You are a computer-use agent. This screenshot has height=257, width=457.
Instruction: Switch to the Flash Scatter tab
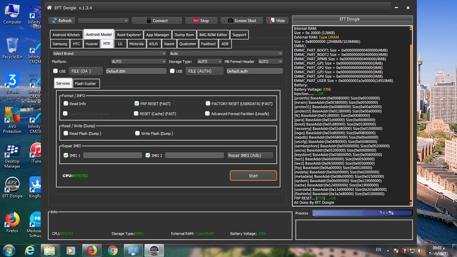[86, 84]
